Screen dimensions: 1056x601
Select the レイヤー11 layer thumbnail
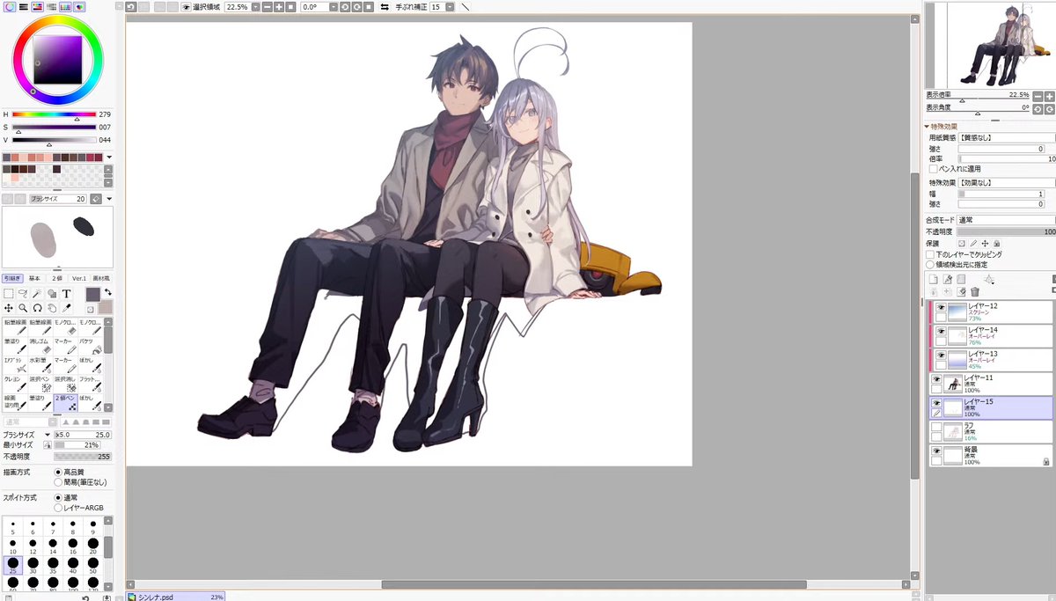point(953,385)
